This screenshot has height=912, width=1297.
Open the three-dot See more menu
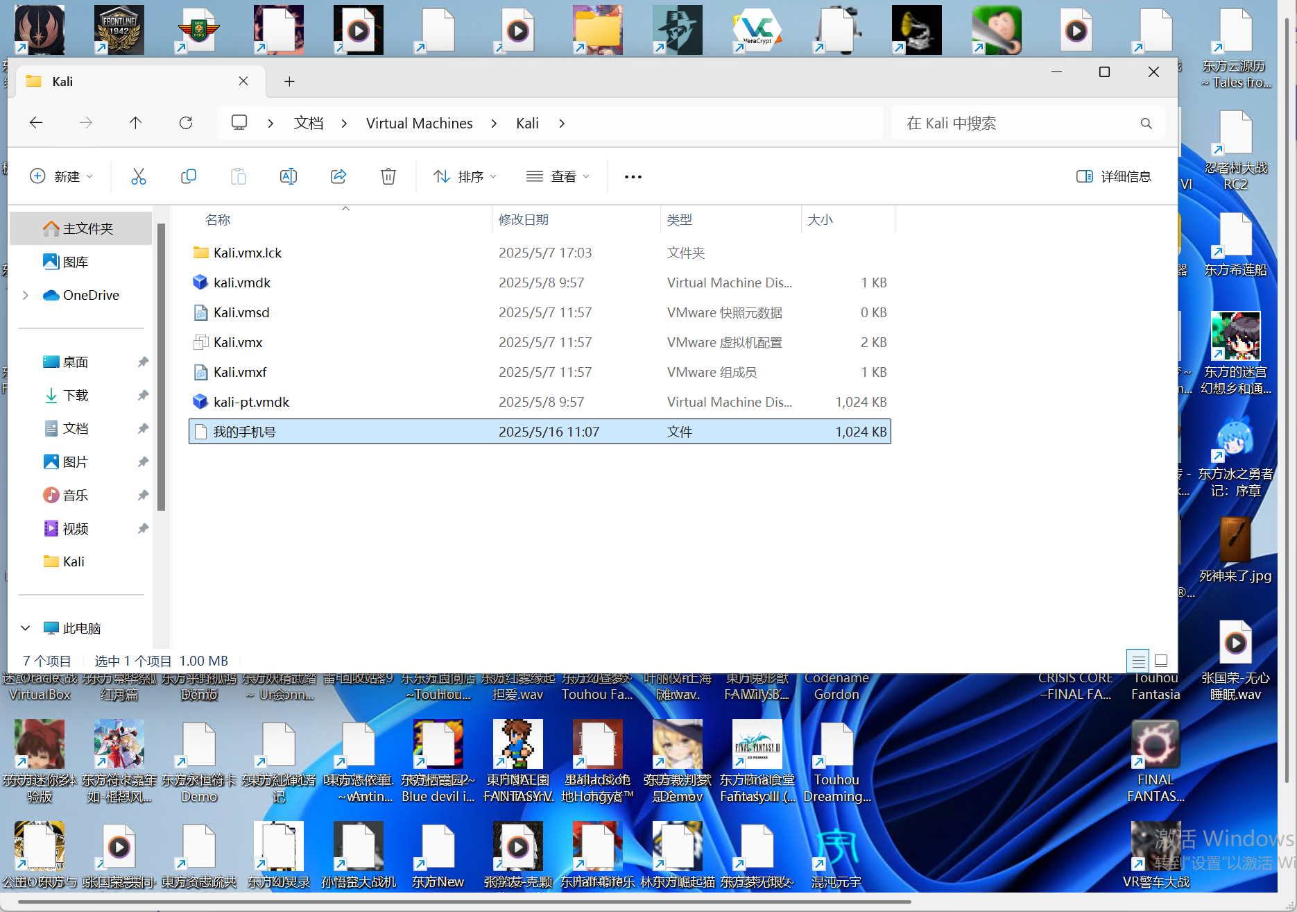coord(633,177)
